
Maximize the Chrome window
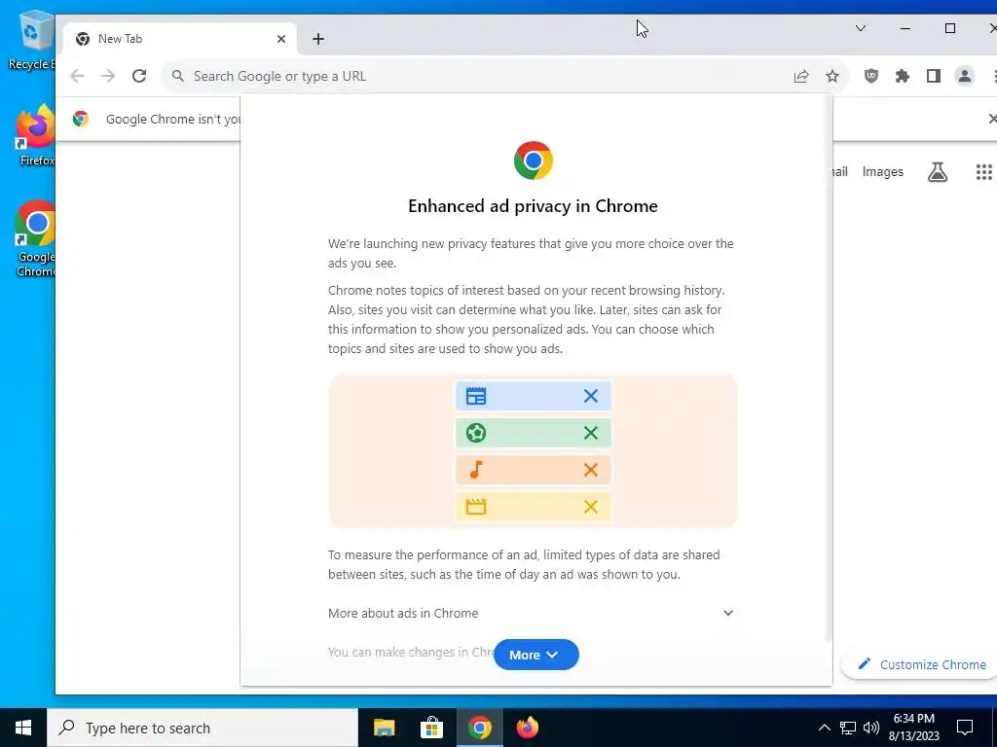coord(950,28)
